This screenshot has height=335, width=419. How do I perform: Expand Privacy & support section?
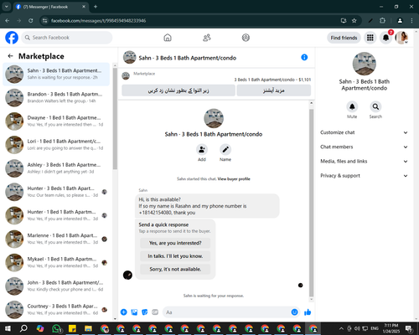tap(364, 176)
